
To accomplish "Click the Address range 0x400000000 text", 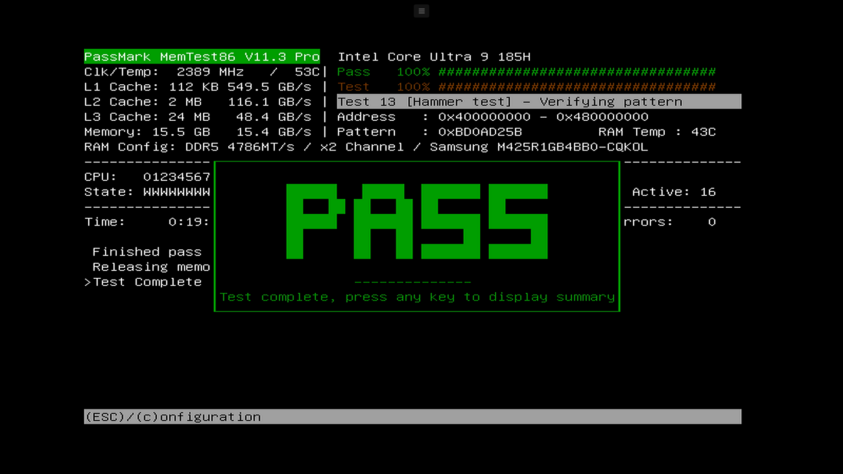I will tap(484, 117).
